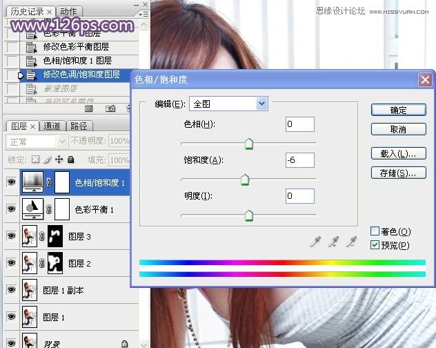Click the 色相 value field

click(300, 124)
